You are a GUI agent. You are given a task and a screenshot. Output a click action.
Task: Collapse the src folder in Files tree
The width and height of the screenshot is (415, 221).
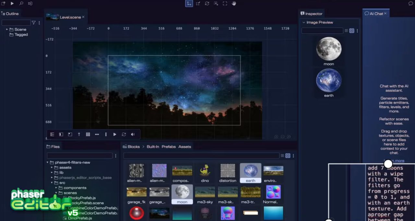pyautogui.click(x=52, y=183)
